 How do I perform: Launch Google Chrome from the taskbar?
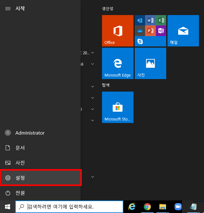[x=147, y=207]
